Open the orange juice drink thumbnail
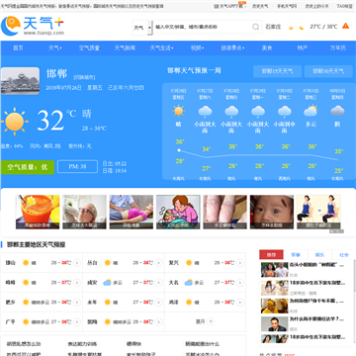The image size is (356, 356). 38,212
